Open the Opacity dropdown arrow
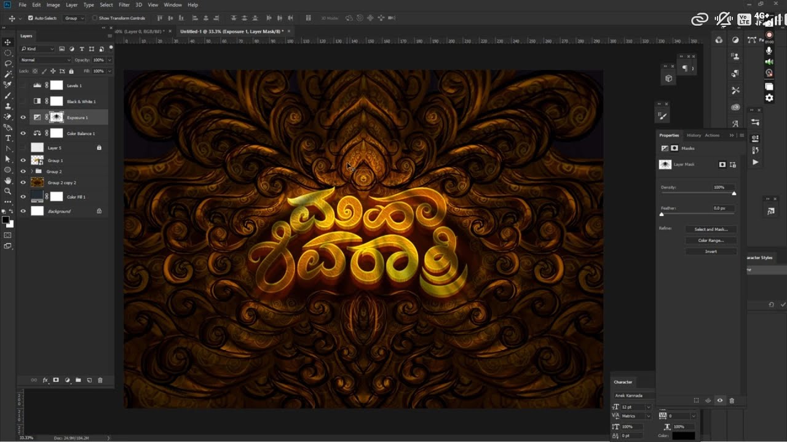787x442 pixels. click(x=109, y=60)
